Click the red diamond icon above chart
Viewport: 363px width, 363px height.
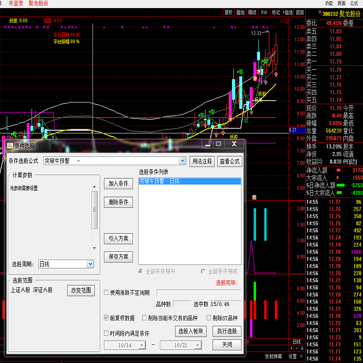[281, 20]
